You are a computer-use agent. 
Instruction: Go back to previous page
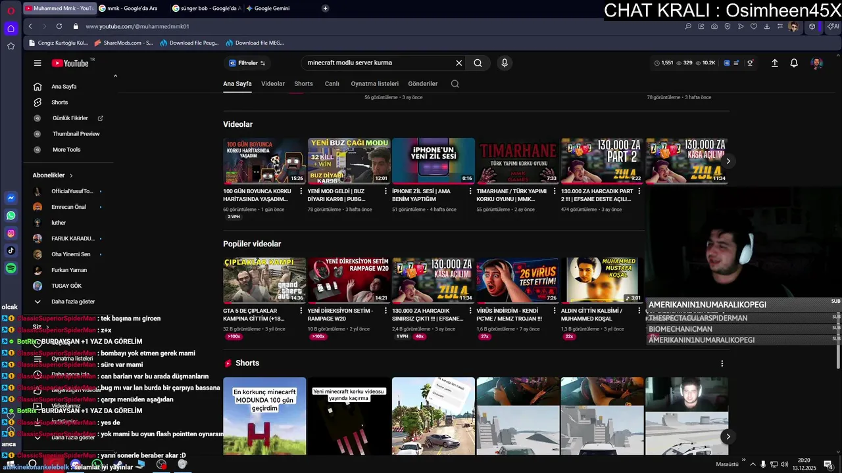pyautogui.click(x=30, y=26)
